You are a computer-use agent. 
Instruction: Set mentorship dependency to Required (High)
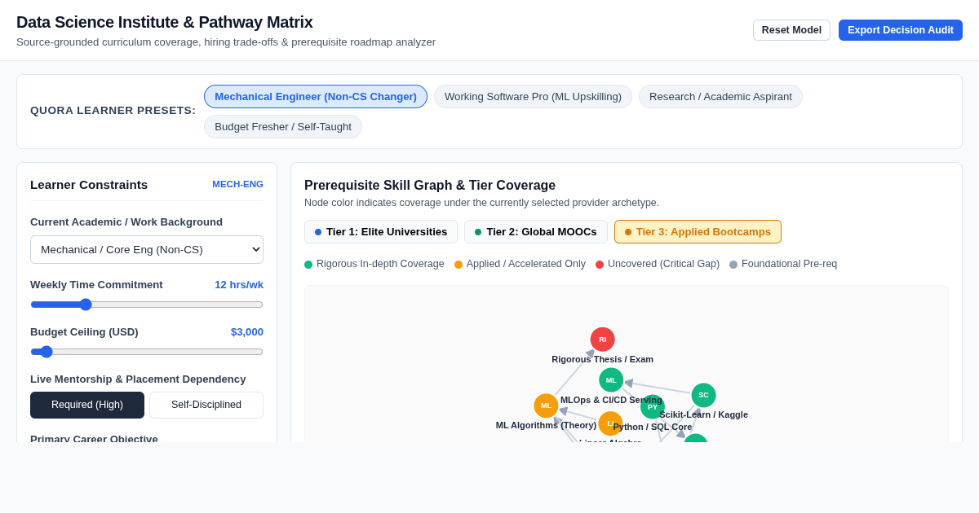tap(87, 406)
